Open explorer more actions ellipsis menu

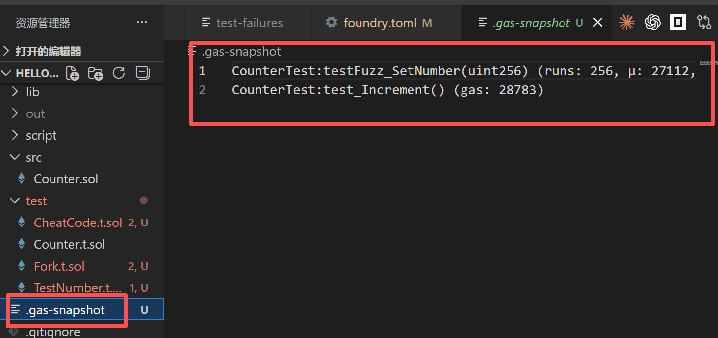click(142, 23)
